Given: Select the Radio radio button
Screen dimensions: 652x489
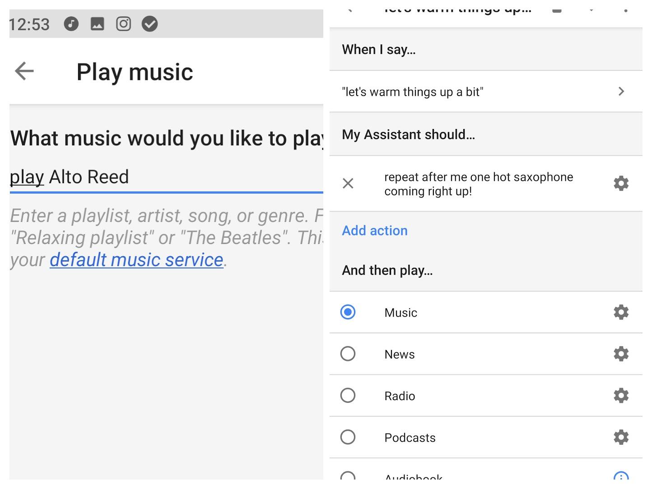Looking at the screenshot, I should click(348, 396).
